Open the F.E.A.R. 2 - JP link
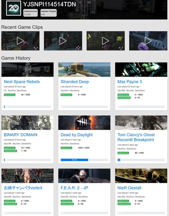169x216 pixels. point(74,188)
